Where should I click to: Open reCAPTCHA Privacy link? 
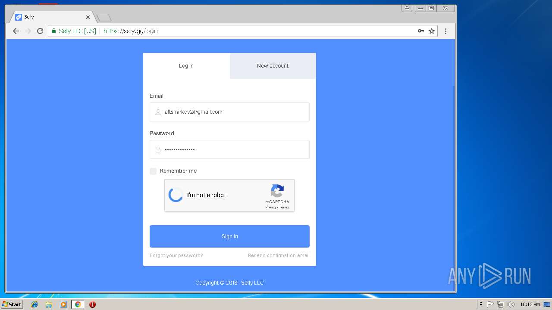270,208
